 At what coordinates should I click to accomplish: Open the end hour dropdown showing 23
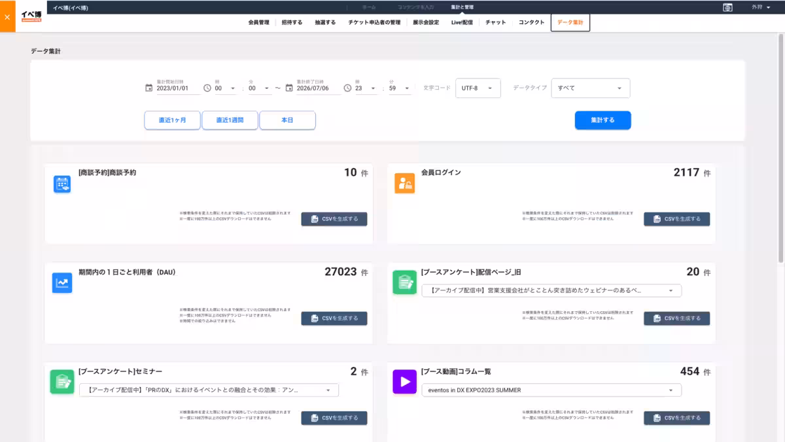pyautogui.click(x=366, y=88)
